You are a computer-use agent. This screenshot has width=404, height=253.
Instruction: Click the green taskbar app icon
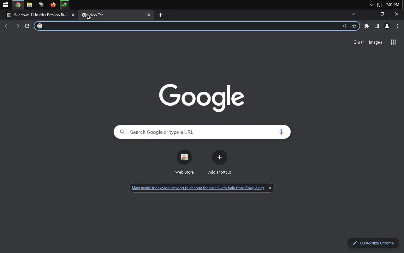65,5
